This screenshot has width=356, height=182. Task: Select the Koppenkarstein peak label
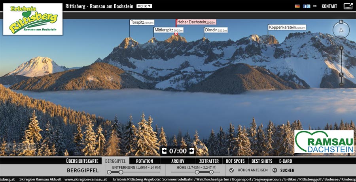287,27
